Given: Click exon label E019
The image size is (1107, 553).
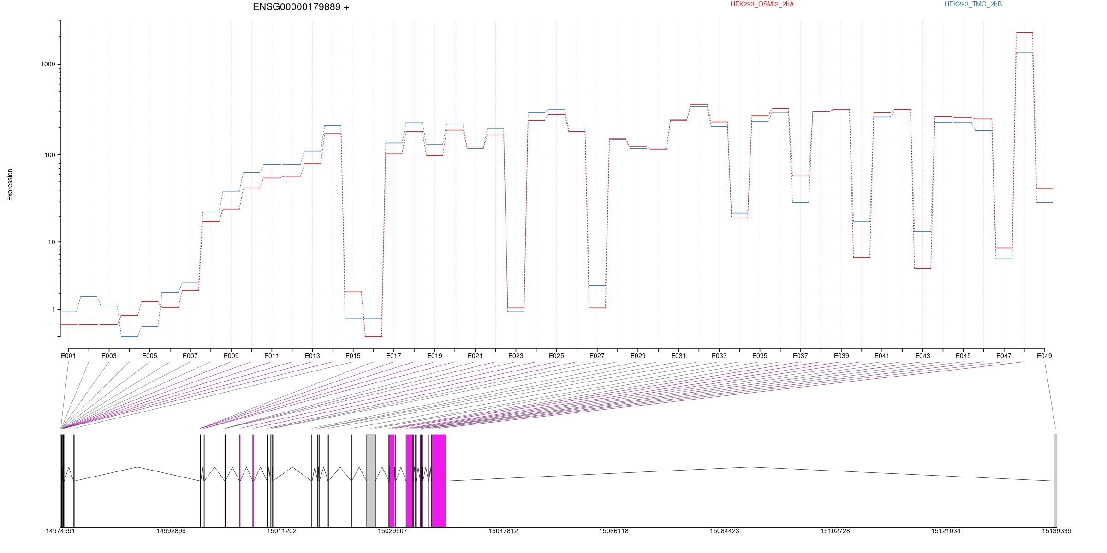Looking at the screenshot, I should [x=434, y=356].
